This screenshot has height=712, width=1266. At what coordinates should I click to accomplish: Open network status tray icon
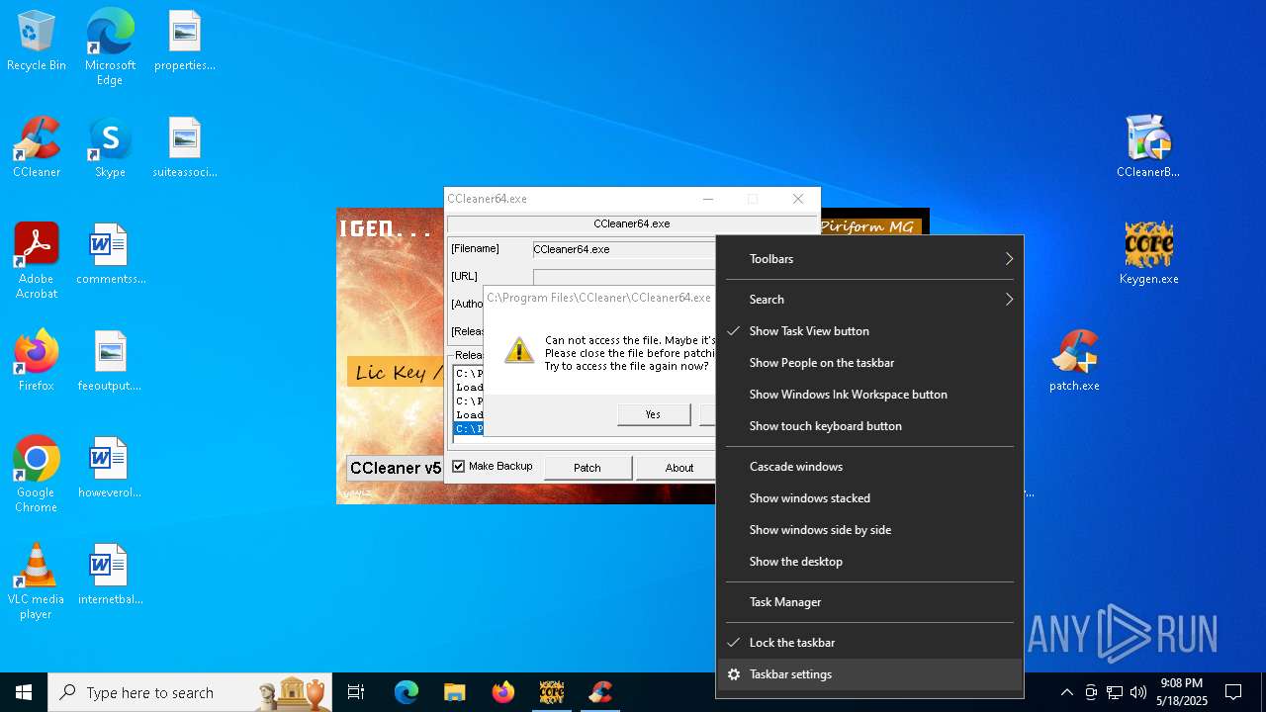(x=1115, y=692)
